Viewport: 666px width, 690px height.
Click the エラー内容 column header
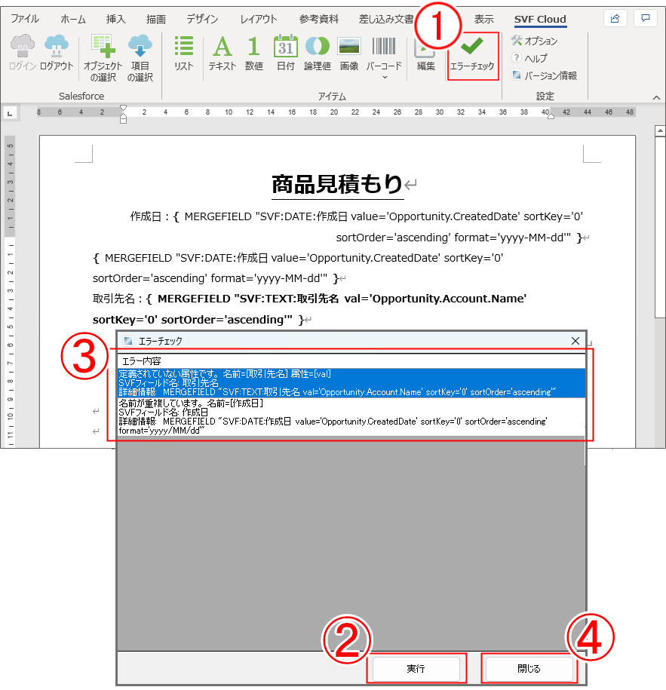tap(351, 361)
